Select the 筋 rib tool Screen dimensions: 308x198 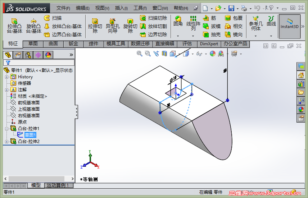209,18
